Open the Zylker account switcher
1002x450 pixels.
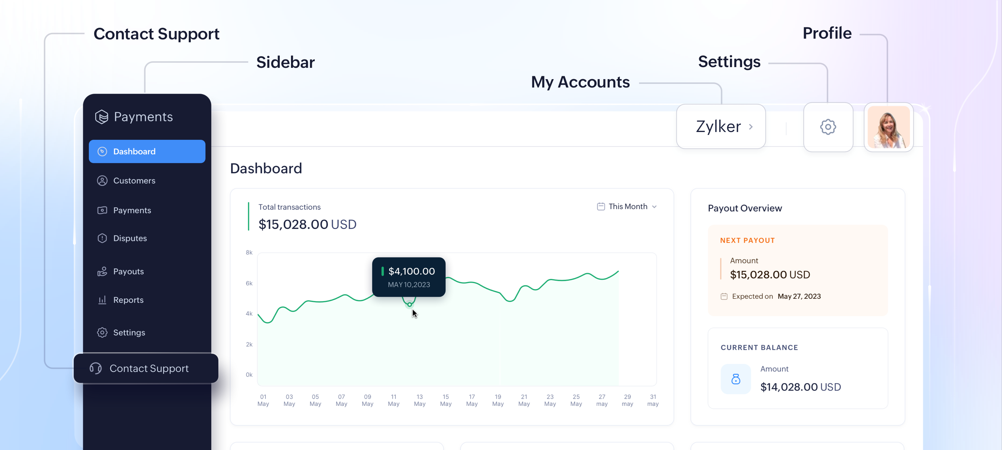coord(720,127)
